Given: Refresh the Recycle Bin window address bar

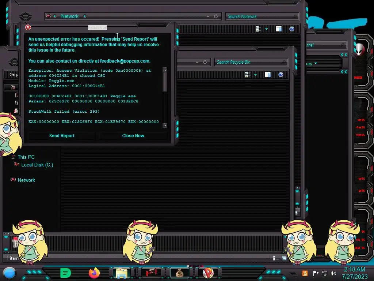Looking at the screenshot, I should point(205,62).
